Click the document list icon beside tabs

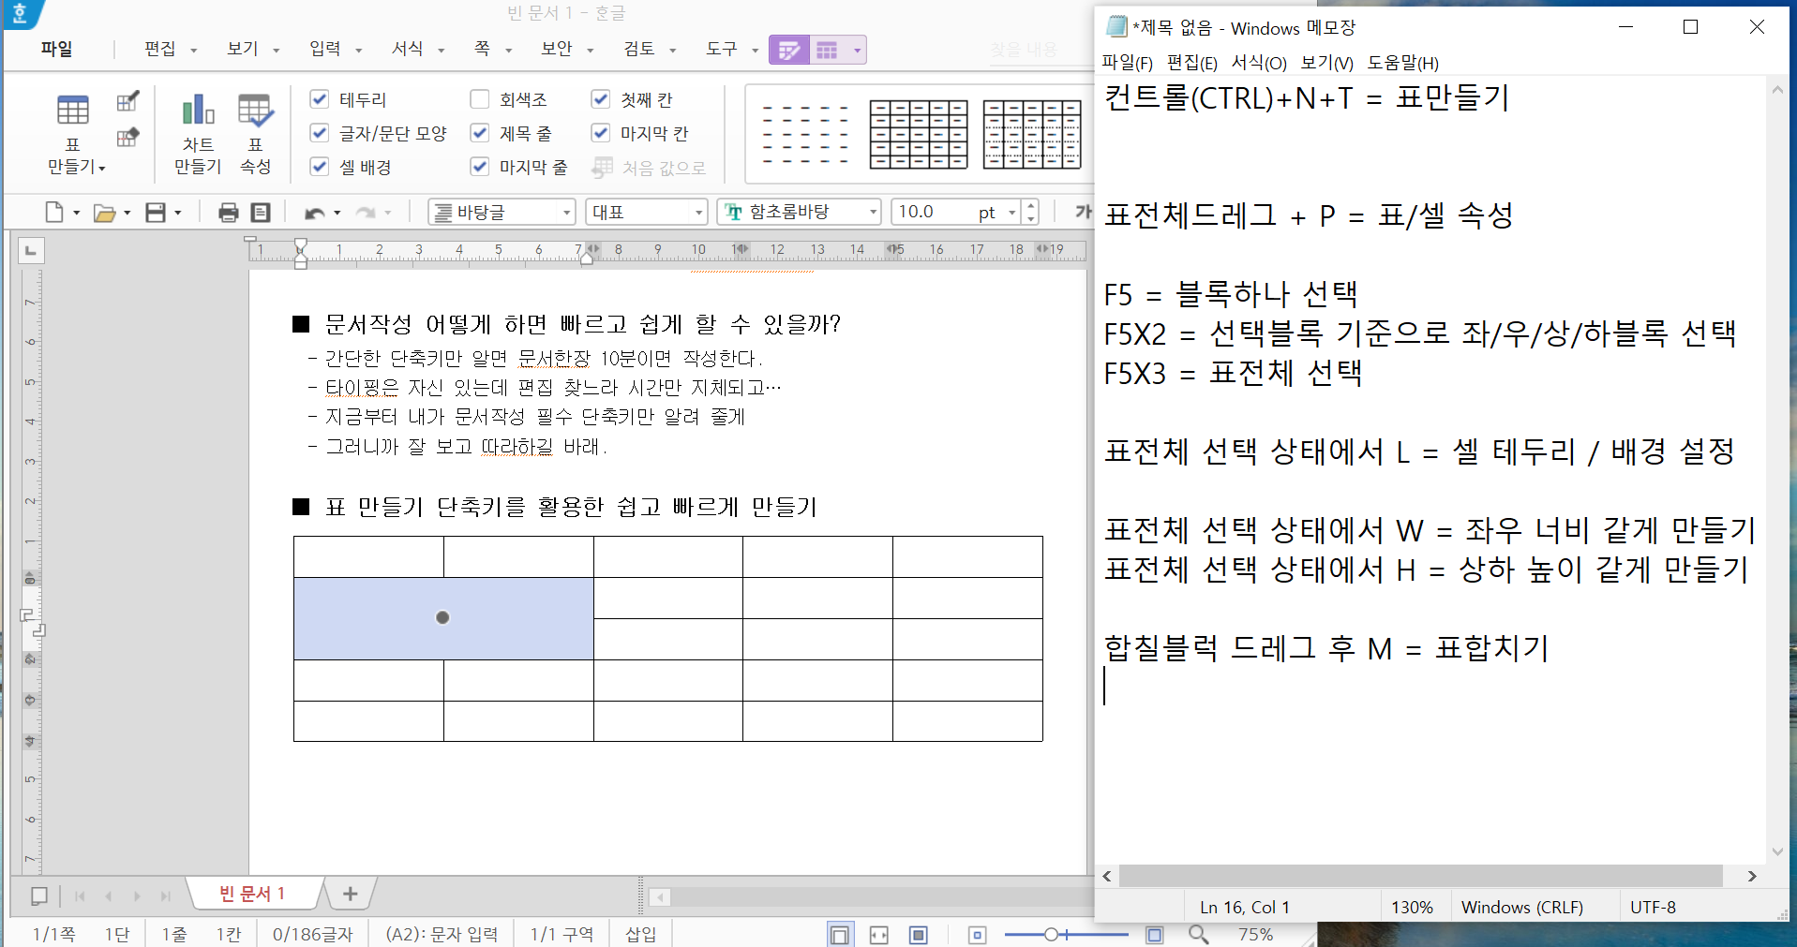point(39,895)
